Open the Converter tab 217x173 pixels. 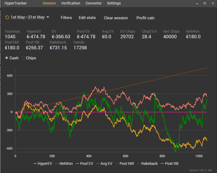[93, 3]
